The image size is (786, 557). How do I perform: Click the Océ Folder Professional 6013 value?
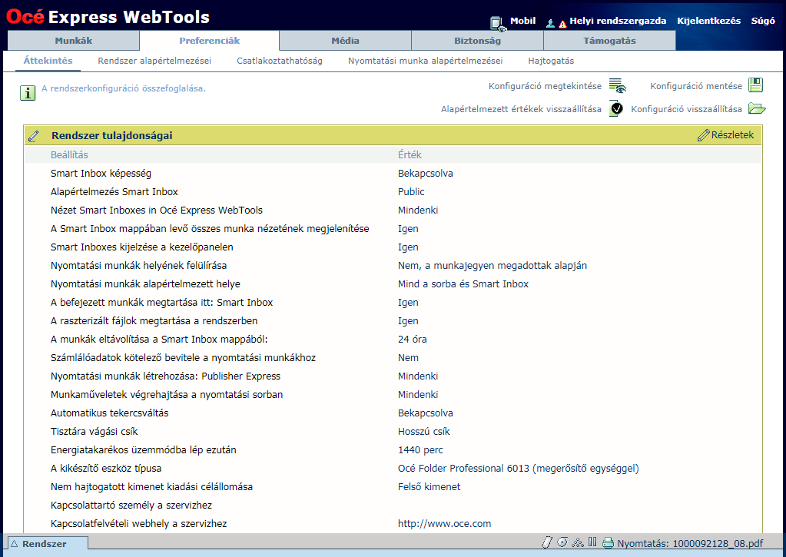click(x=519, y=468)
